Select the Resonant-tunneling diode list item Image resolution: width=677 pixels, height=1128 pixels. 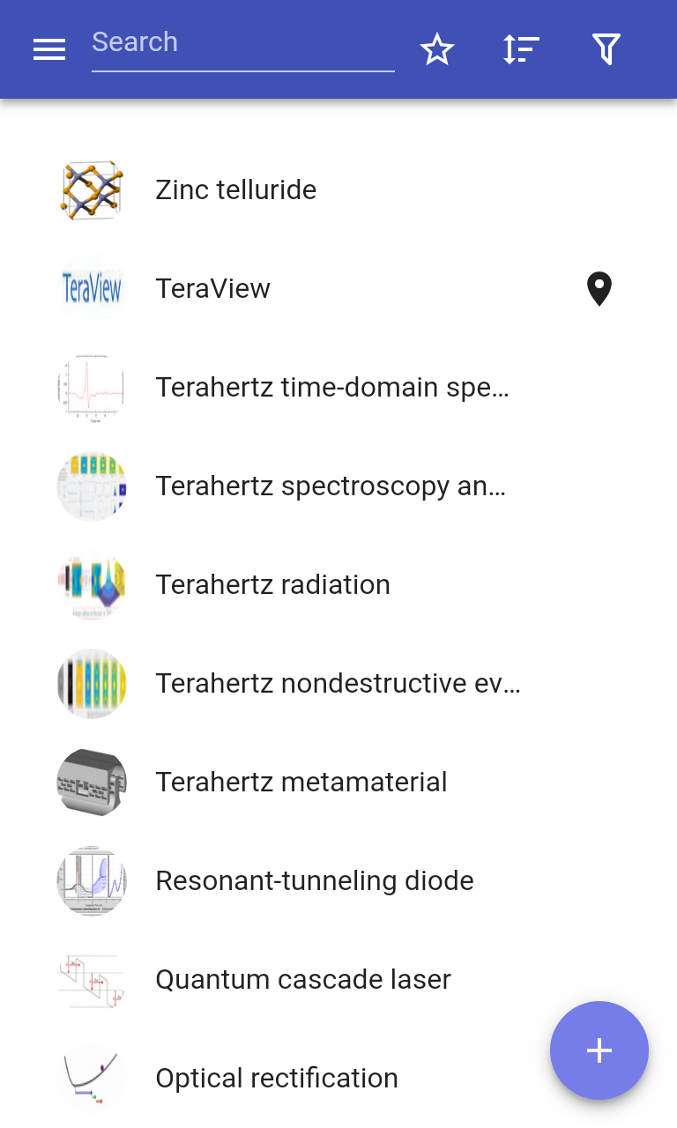pos(338,881)
